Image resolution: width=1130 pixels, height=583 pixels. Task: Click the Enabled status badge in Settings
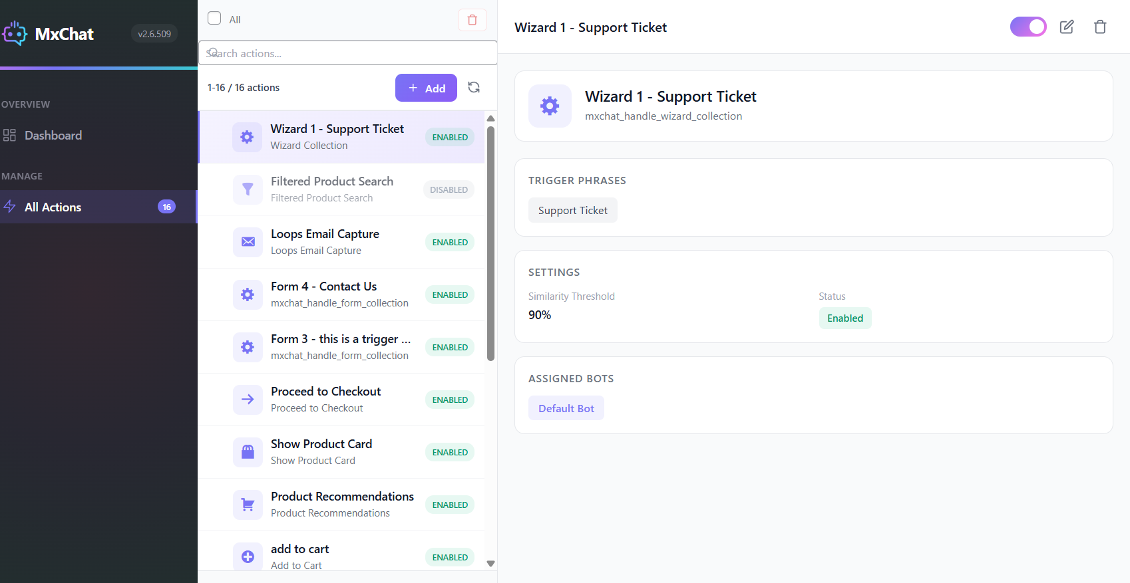(845, 318)
